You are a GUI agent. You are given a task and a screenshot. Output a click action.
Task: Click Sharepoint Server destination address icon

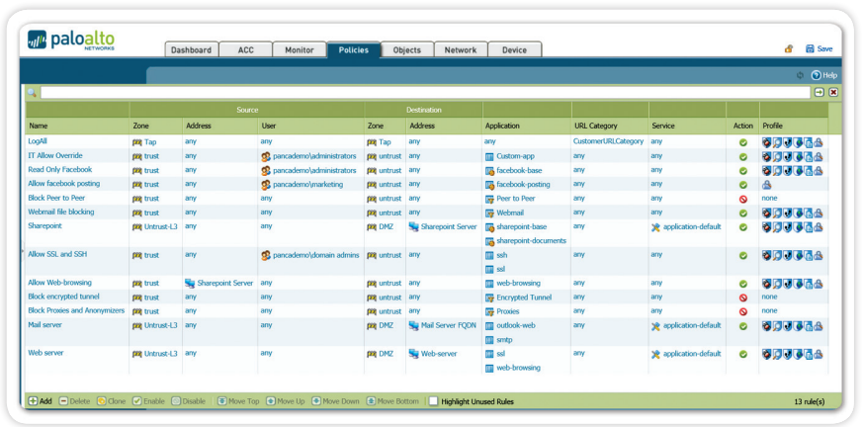[413, 226]
